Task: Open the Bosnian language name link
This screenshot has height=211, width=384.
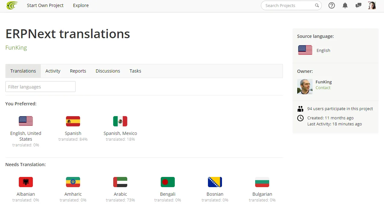Action: [x=215, y=194]
